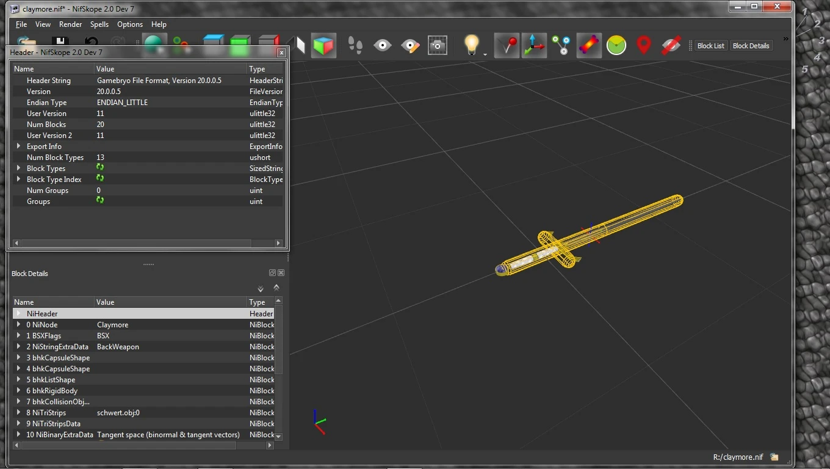Click the Load file toolbar icon
Image resolution: width=830 pixels, height=469 pixels.
[x=26, y=41]
